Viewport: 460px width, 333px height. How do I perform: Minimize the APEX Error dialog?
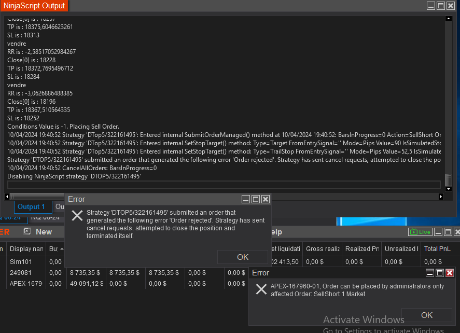tap(430, 273)
